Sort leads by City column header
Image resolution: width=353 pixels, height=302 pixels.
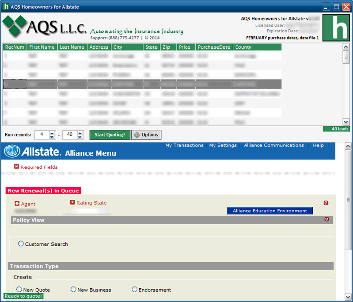click(127, 47)
